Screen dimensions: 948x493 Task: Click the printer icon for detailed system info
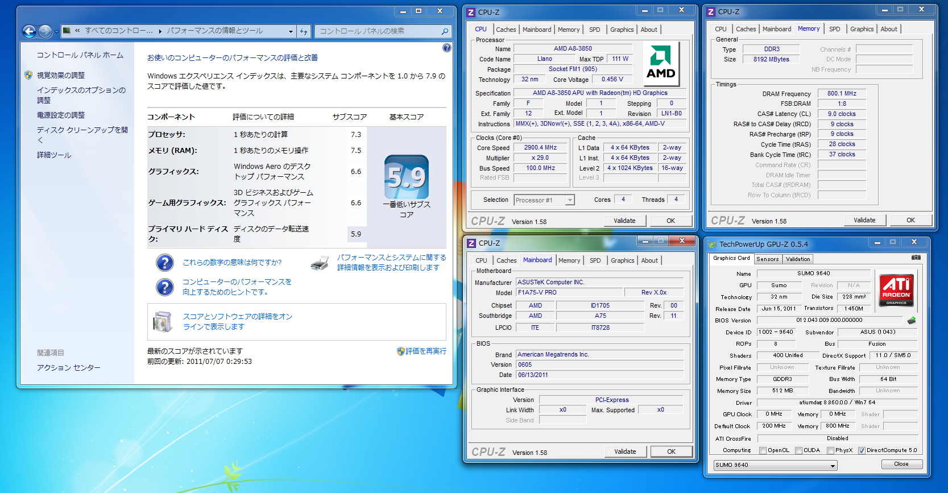tap(320, 263)
